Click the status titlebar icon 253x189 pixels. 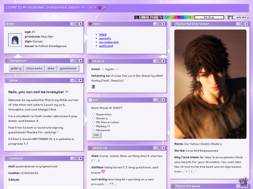(x=90, y=61)
